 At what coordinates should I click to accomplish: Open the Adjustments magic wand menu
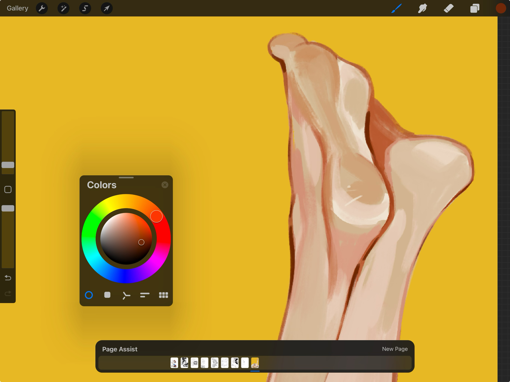click(63, 8)
